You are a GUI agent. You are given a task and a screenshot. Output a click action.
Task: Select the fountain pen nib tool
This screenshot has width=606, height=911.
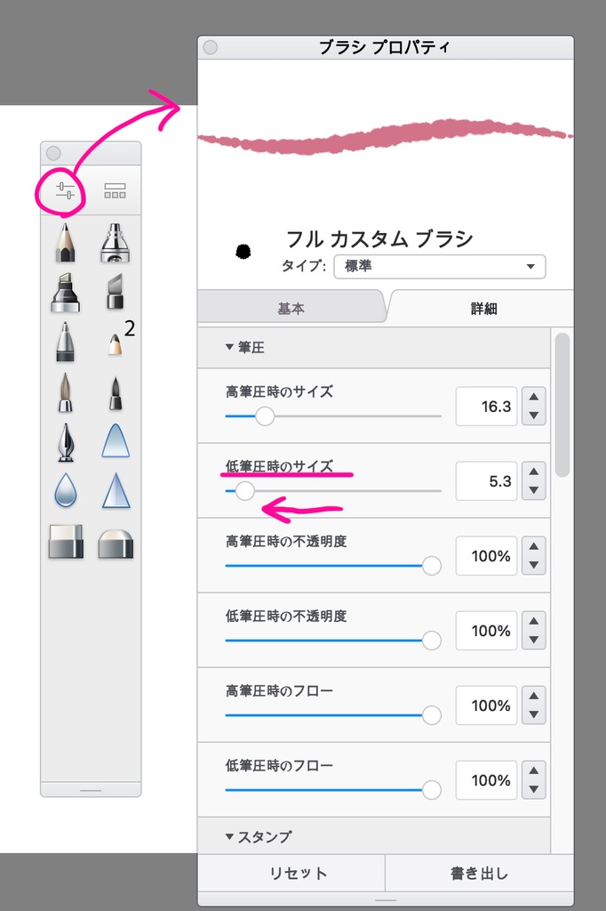click(67, 442)
